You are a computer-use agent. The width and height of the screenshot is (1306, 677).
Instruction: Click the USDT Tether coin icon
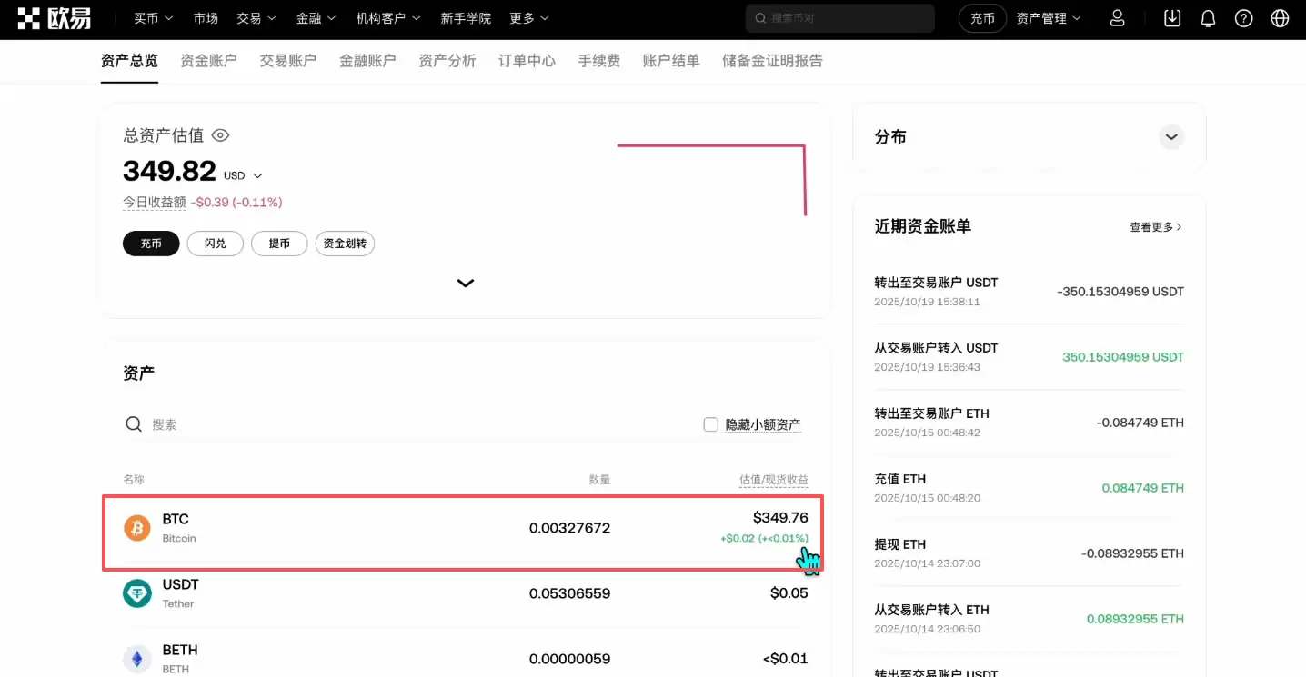tap(136, 592)
